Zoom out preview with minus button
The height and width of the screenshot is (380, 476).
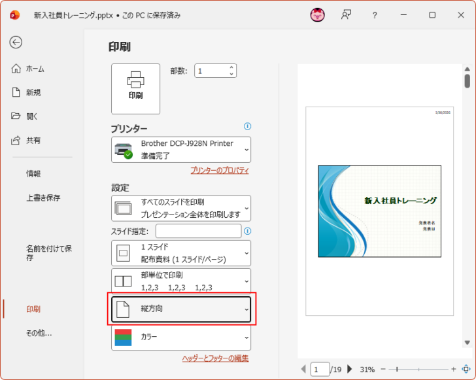[x=383, y=369]
